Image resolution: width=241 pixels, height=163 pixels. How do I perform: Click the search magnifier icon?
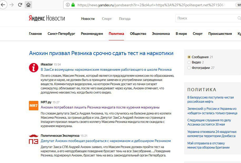pos(239,18)
